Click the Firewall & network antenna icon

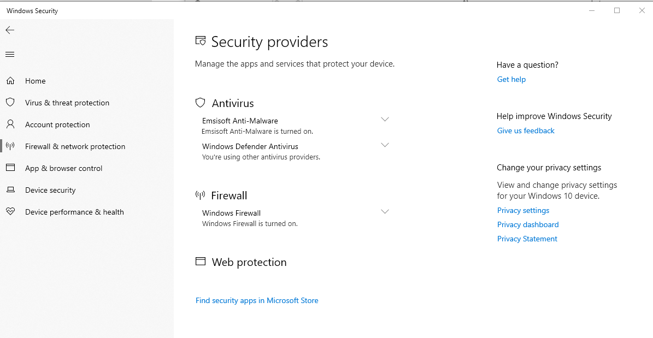pos(10,146)
